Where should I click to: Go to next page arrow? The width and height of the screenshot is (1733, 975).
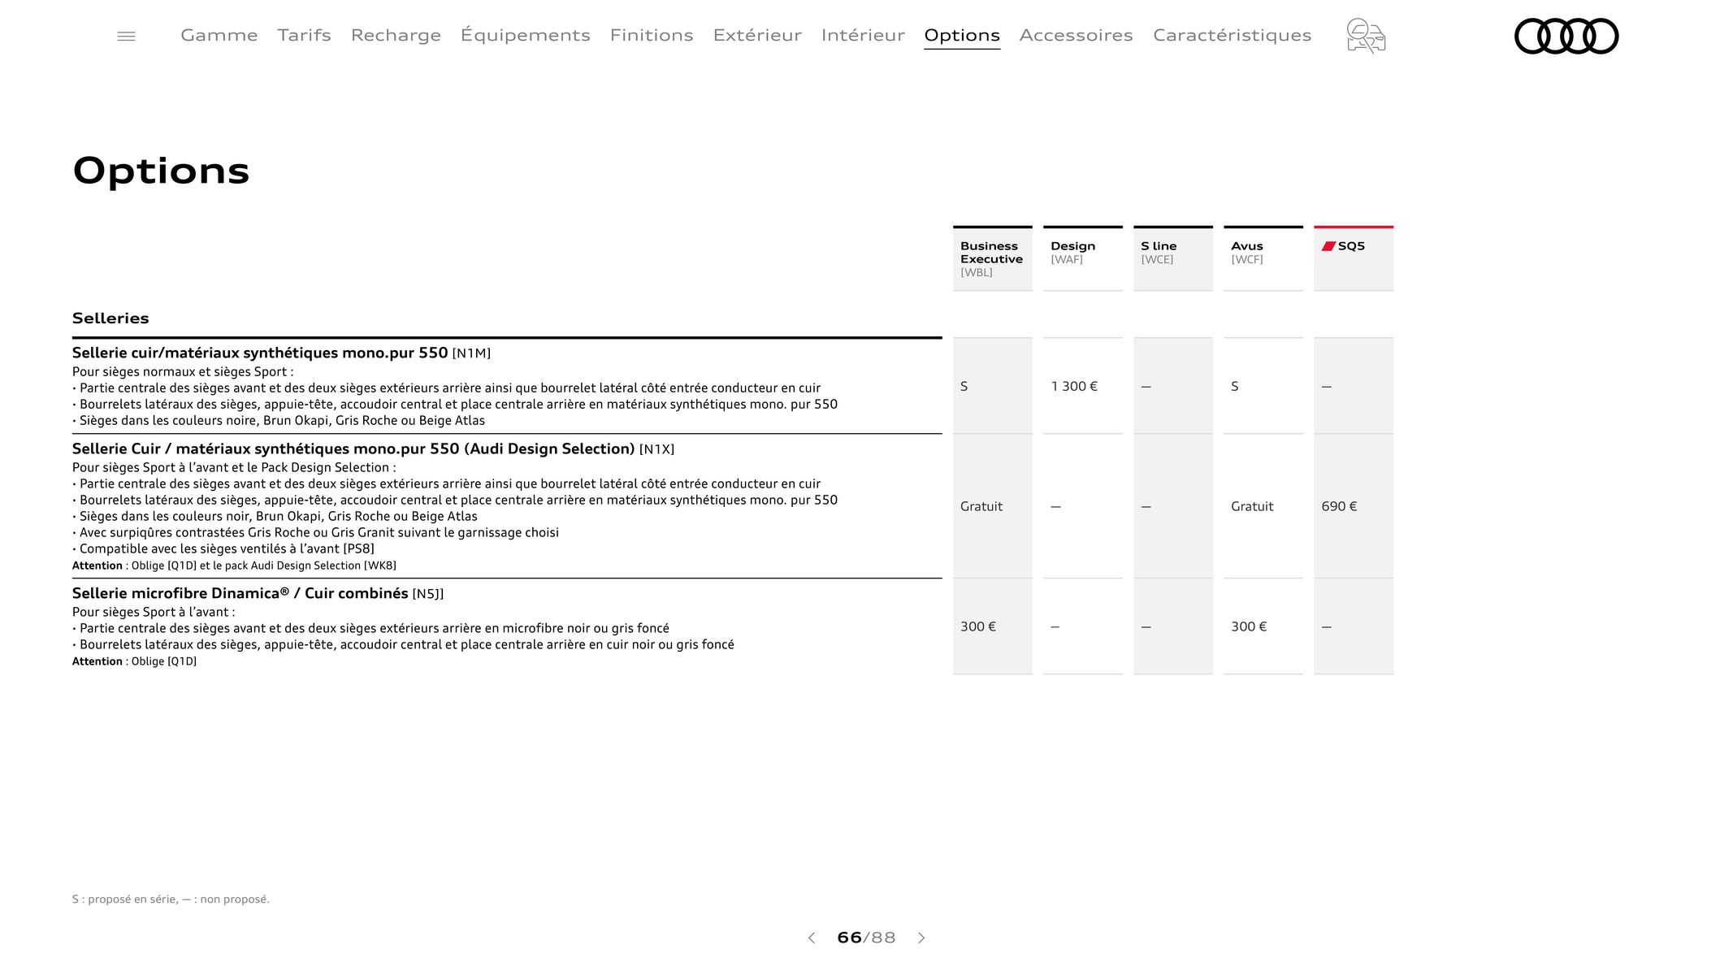tap(921, 938)
